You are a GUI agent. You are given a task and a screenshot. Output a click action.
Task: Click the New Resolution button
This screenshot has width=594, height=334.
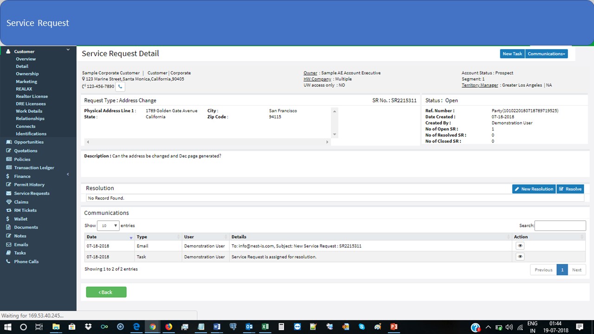tap(534, 189)
